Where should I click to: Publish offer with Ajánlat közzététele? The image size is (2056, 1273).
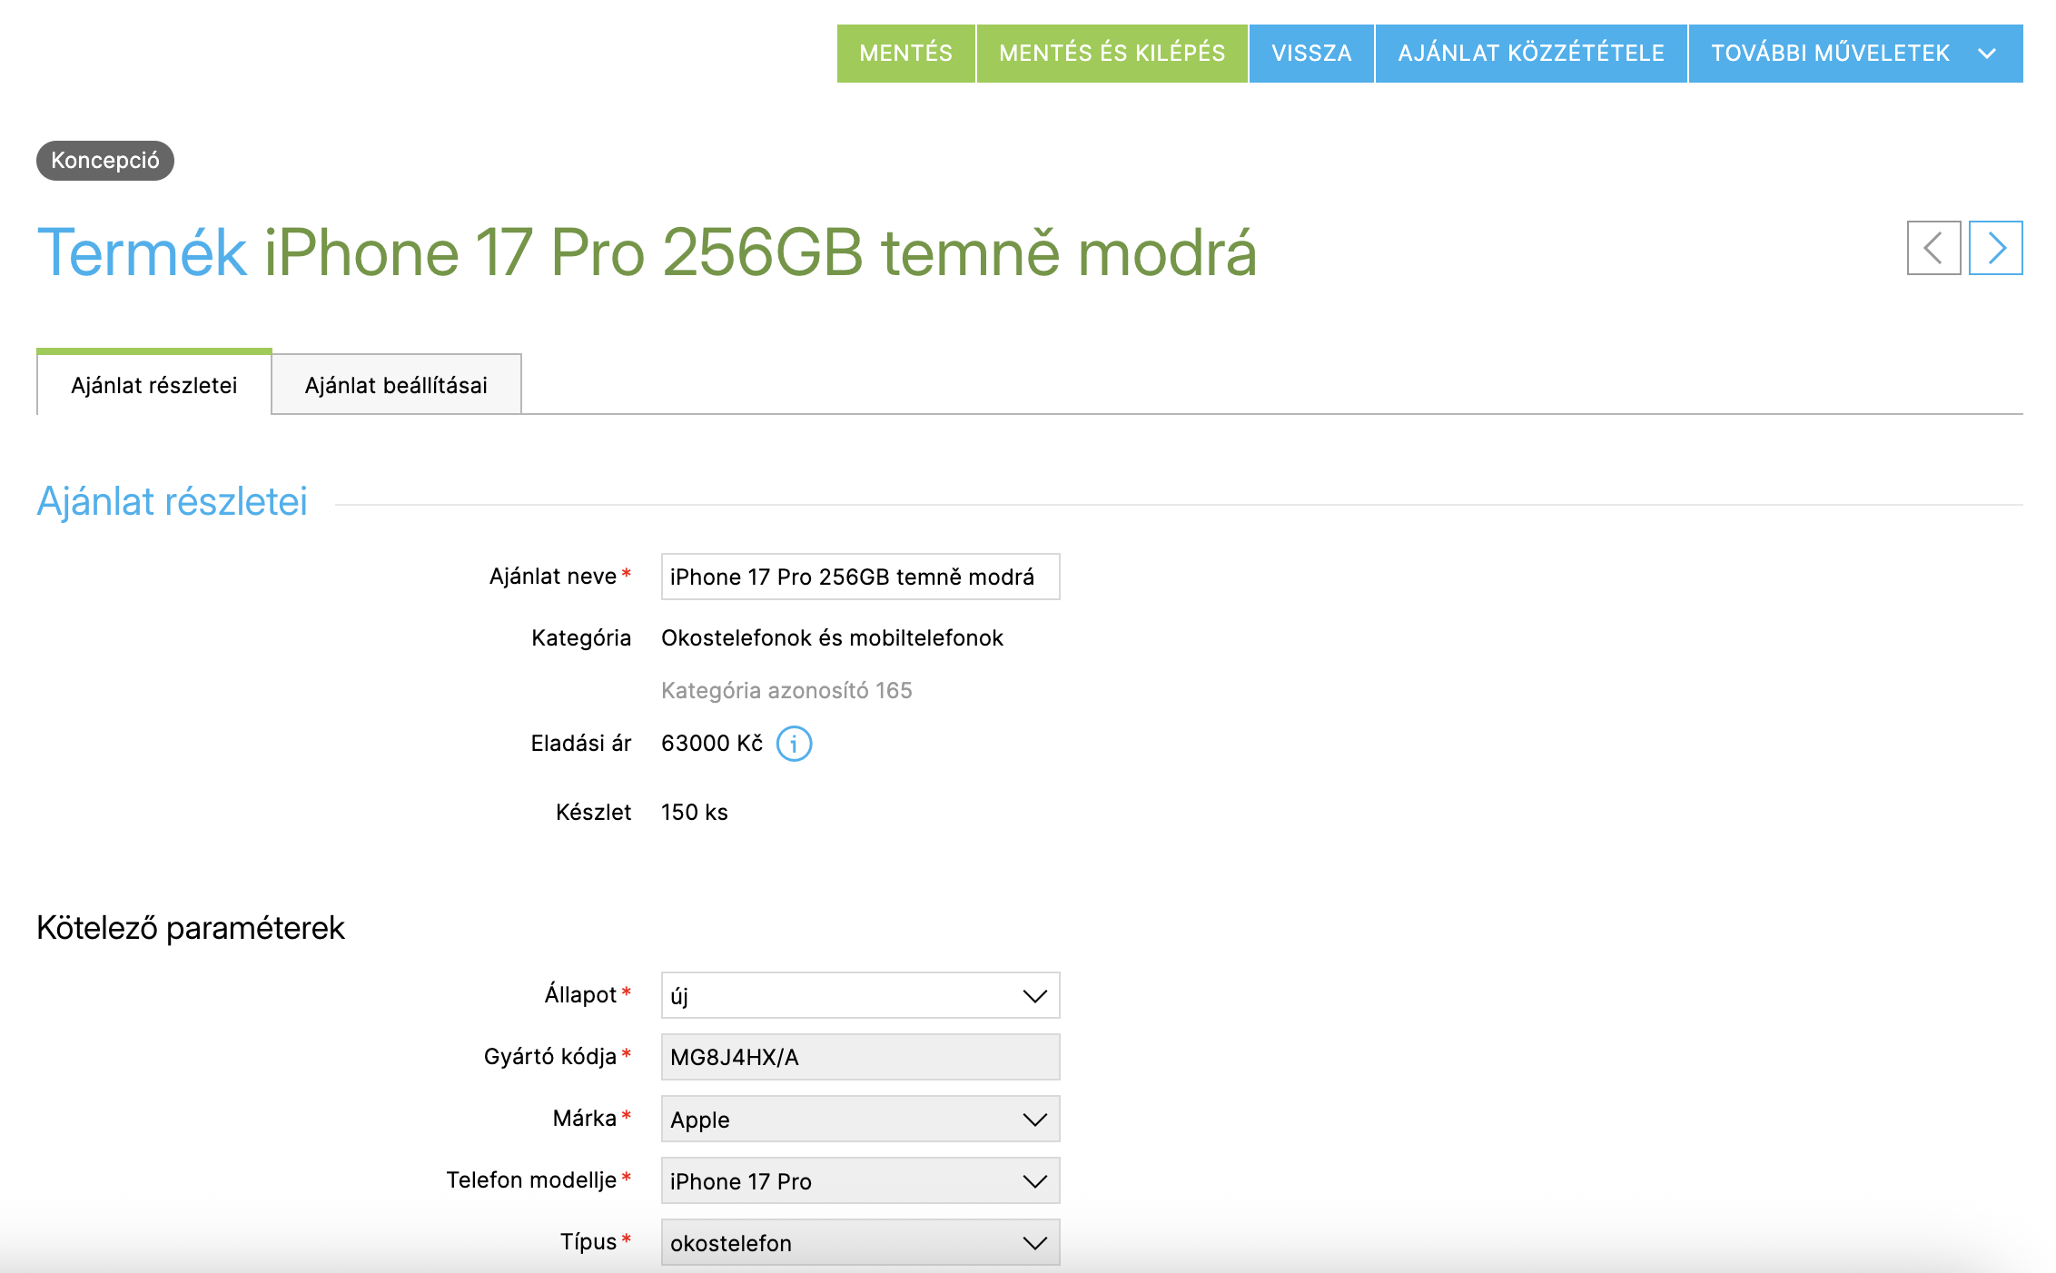[x=1531, y=54]
